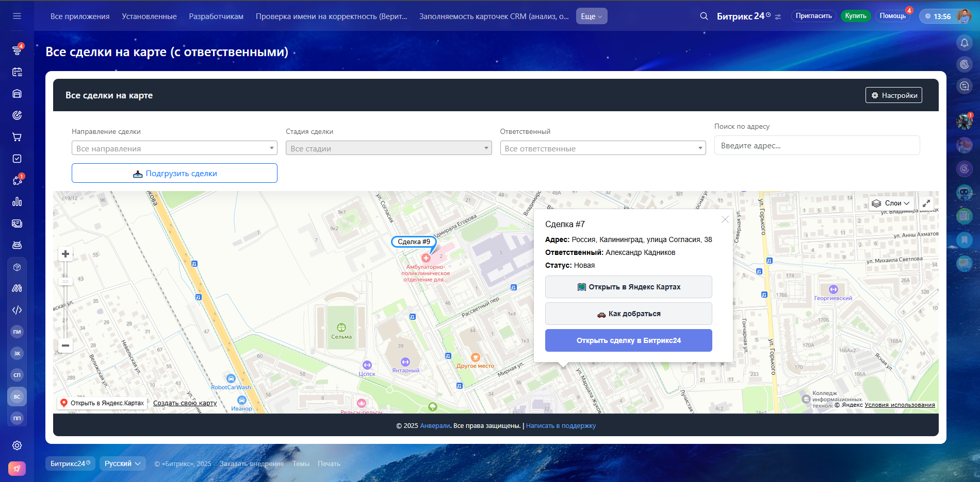Screen dimensions: 980x482
Task: Open the 'Еще' menu in top bar
Action: click(x=591, y=16)
